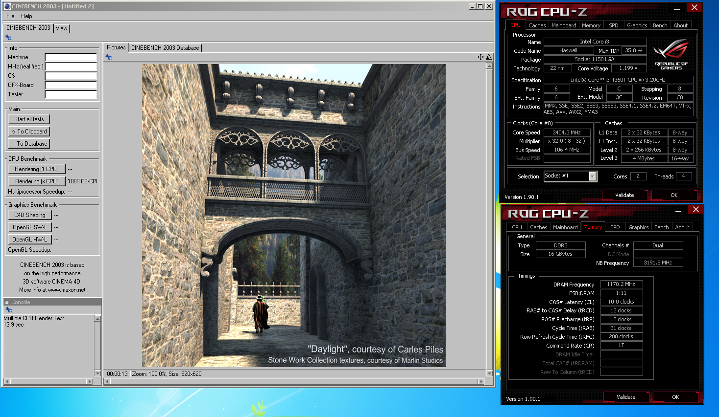Switch to the View tab in CINEBENCH
Image resolution: width=719 pixels, height=417 pixels.
tap(62, 28)
